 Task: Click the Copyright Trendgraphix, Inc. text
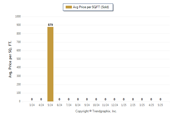96,111
